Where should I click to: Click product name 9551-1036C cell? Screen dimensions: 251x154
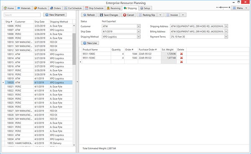click(96, 58)
